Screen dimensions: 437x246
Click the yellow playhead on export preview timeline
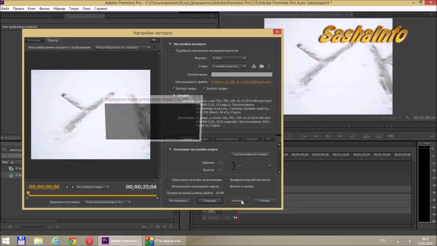coord(28,193)
